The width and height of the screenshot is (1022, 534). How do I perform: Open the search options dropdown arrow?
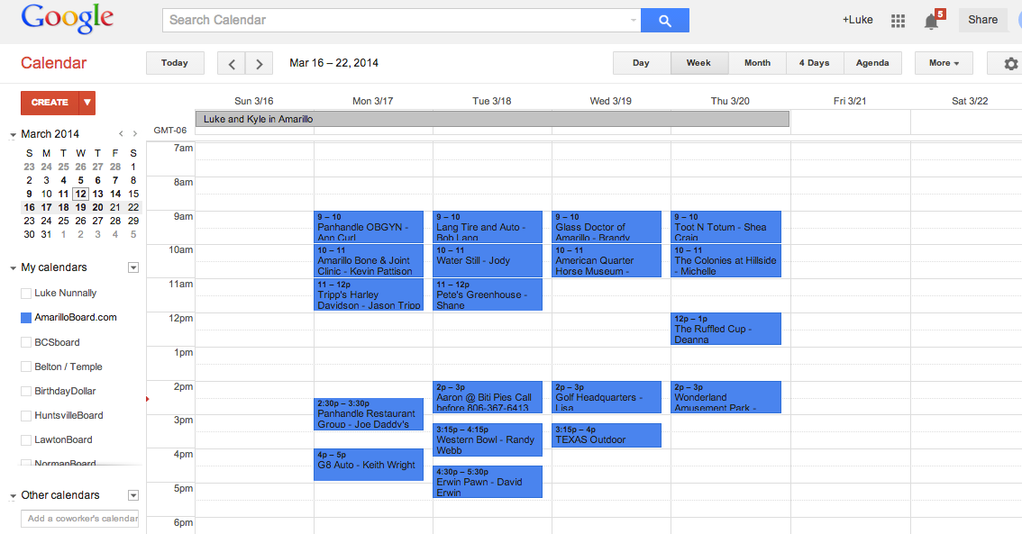(x=633, y=20)
